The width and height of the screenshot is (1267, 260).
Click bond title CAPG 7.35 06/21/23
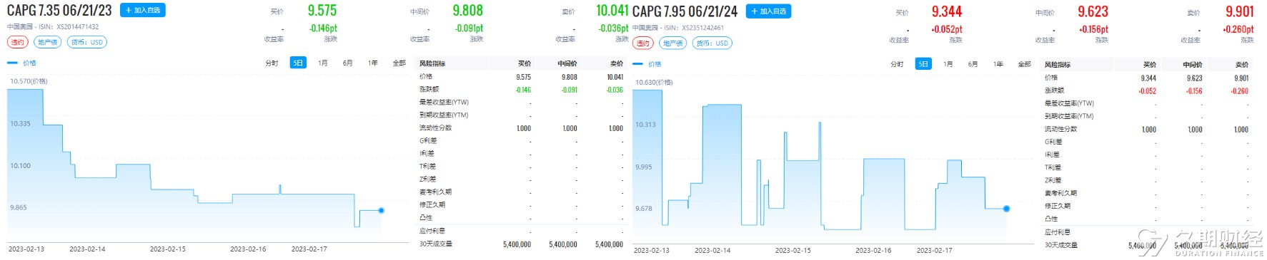pos(59,11)
